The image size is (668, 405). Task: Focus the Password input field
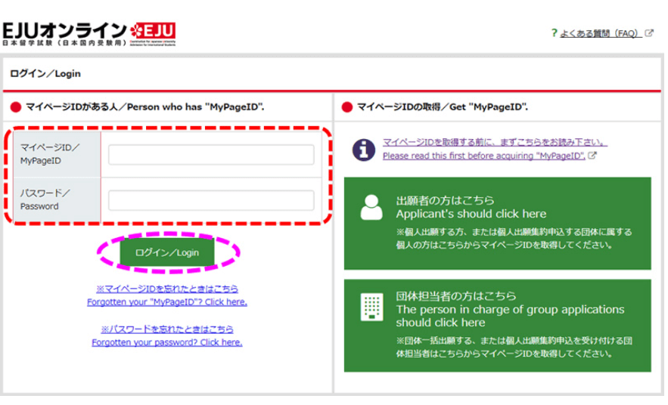[211, 200]
